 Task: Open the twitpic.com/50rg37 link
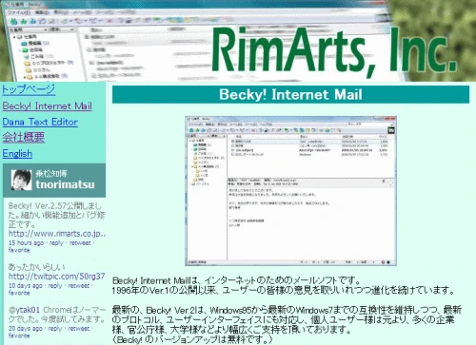tap(56, 277)
